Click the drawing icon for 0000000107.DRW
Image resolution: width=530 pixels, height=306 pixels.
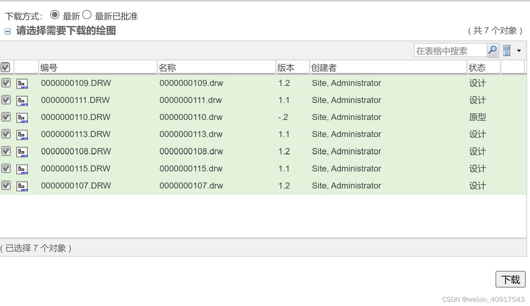[x=22, y=186]
